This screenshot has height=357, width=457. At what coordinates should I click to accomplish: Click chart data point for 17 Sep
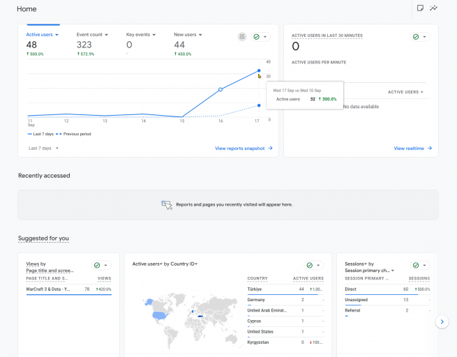point(259,70)
